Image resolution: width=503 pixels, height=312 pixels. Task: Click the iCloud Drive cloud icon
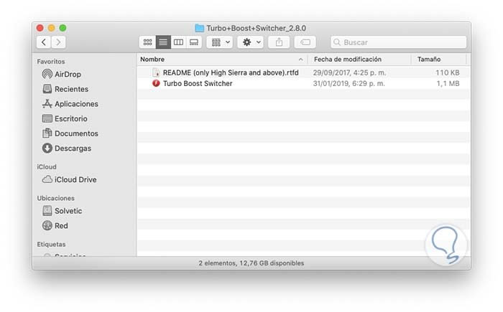(47, 179)
